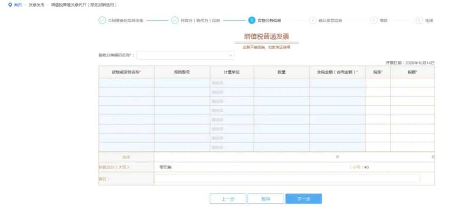Click the 上一步 button
The width and height of the screenshot is (457, 207).
tap(228, 199)
